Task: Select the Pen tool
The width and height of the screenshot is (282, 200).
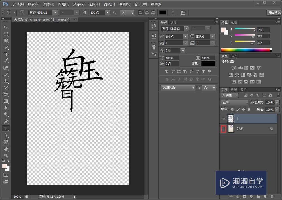Action: click(6, 122)
